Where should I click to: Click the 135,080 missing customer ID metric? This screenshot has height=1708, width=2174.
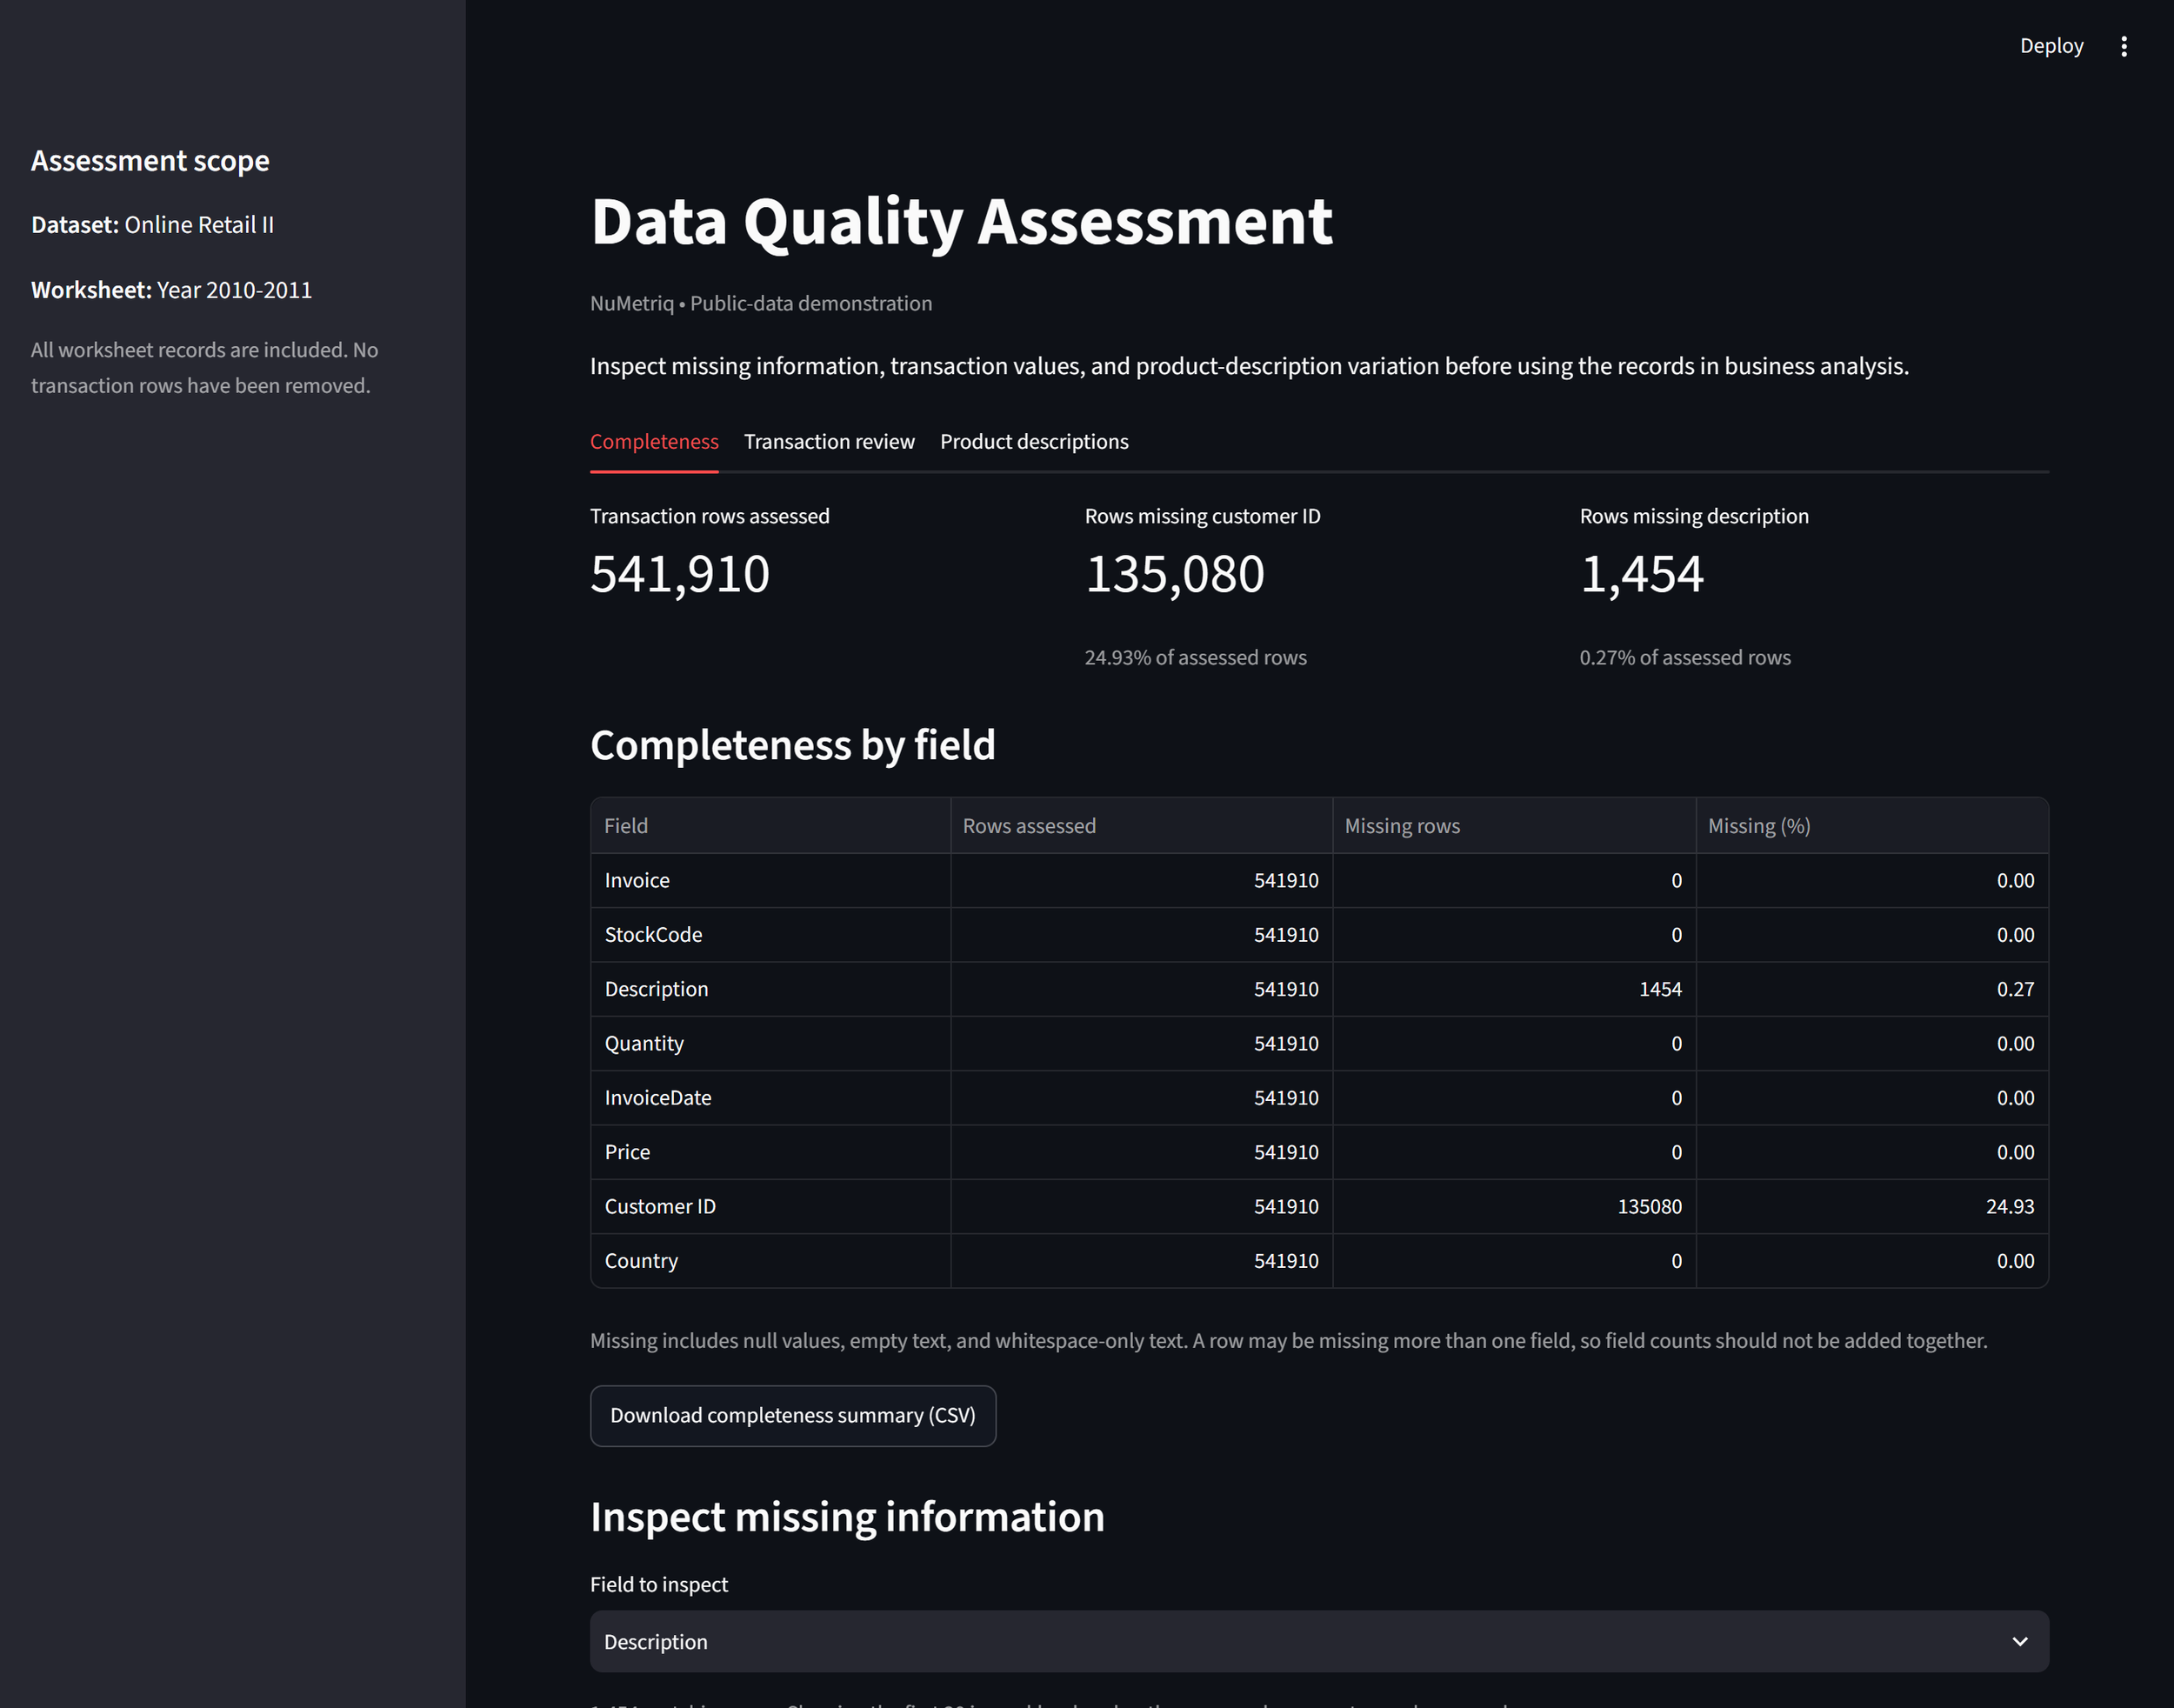1175,574
